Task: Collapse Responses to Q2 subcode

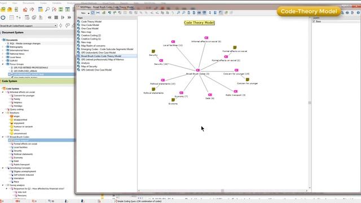Action: click(7, 188)
